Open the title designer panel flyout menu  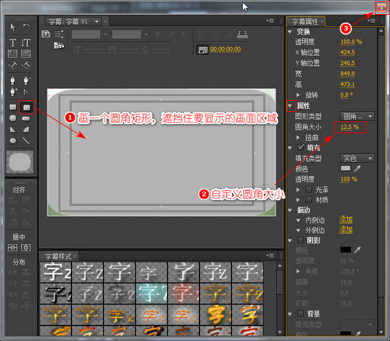[270, 21]
